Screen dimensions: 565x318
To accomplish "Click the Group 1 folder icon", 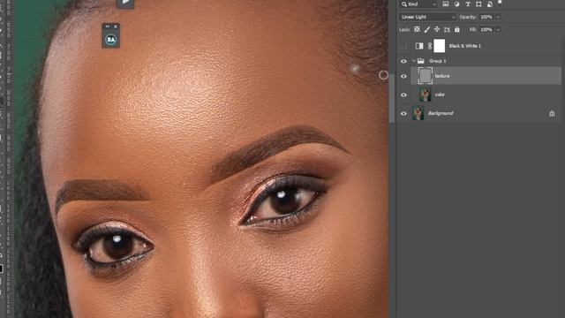I will click(x=420, y=61).
